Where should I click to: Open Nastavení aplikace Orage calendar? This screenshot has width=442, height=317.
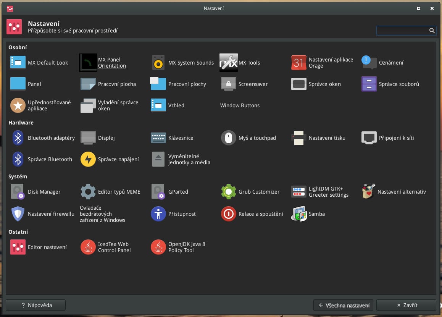299,63
